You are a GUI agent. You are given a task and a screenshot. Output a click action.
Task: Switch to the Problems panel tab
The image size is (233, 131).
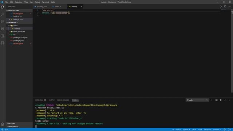pyautogui.click(x=39, y=100)
